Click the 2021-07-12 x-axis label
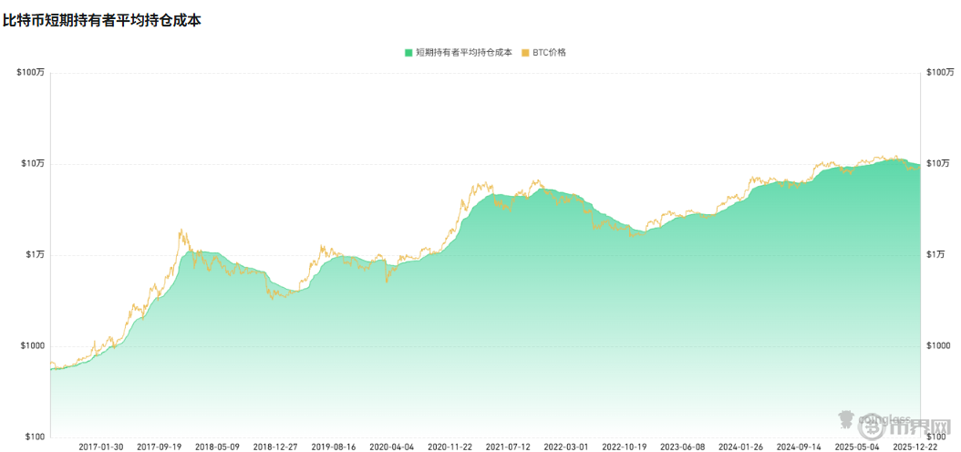This screenshot has width=961, height=452. (508, 447)
